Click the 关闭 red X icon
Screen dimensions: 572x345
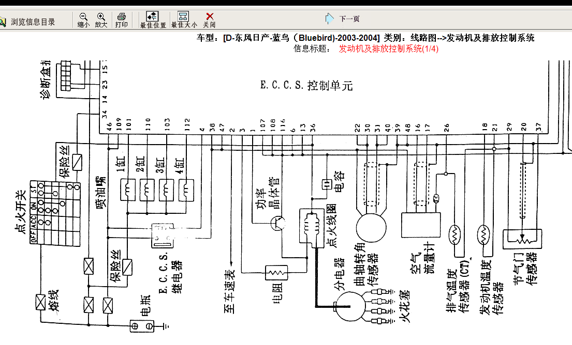coord(210,17)
